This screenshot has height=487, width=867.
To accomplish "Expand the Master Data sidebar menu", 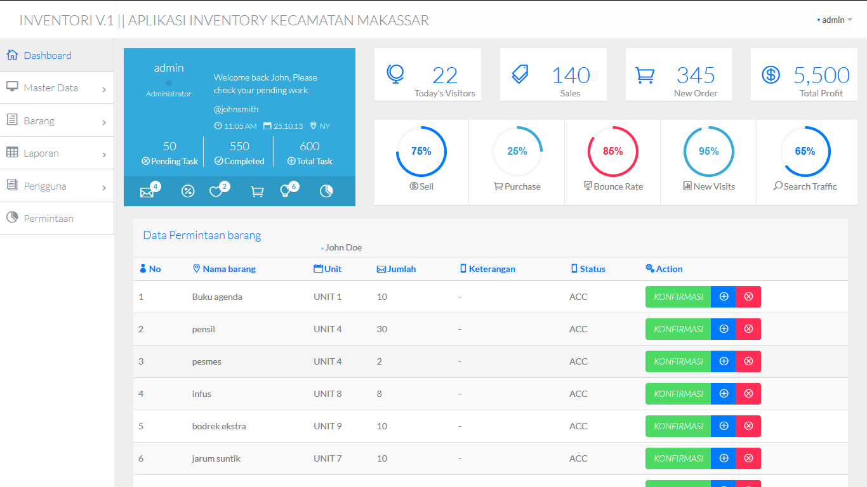I will click(x=56, y=88).
